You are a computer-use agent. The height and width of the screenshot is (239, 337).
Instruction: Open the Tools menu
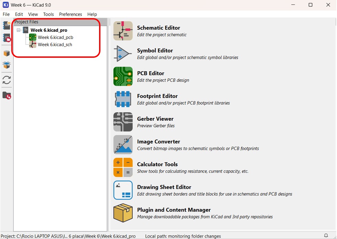[x=48, y=14]
